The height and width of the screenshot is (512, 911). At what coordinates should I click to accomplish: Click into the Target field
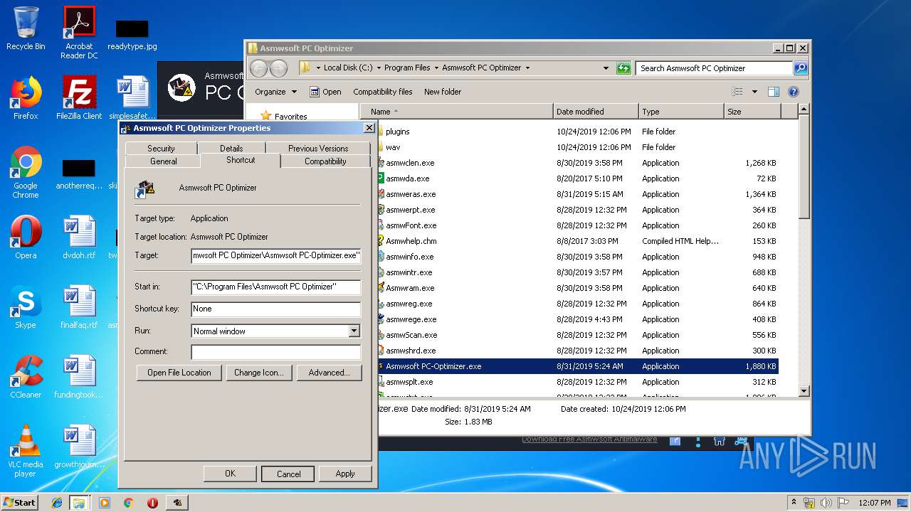point(276,255)
